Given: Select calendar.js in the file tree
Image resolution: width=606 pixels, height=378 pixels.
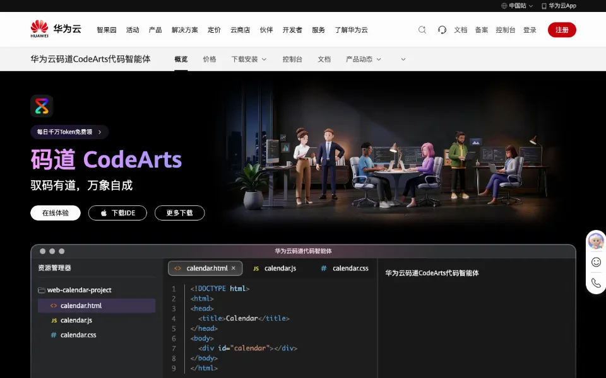Looking at the screenshot, I should pyautogui.click(x=97, y=320).
